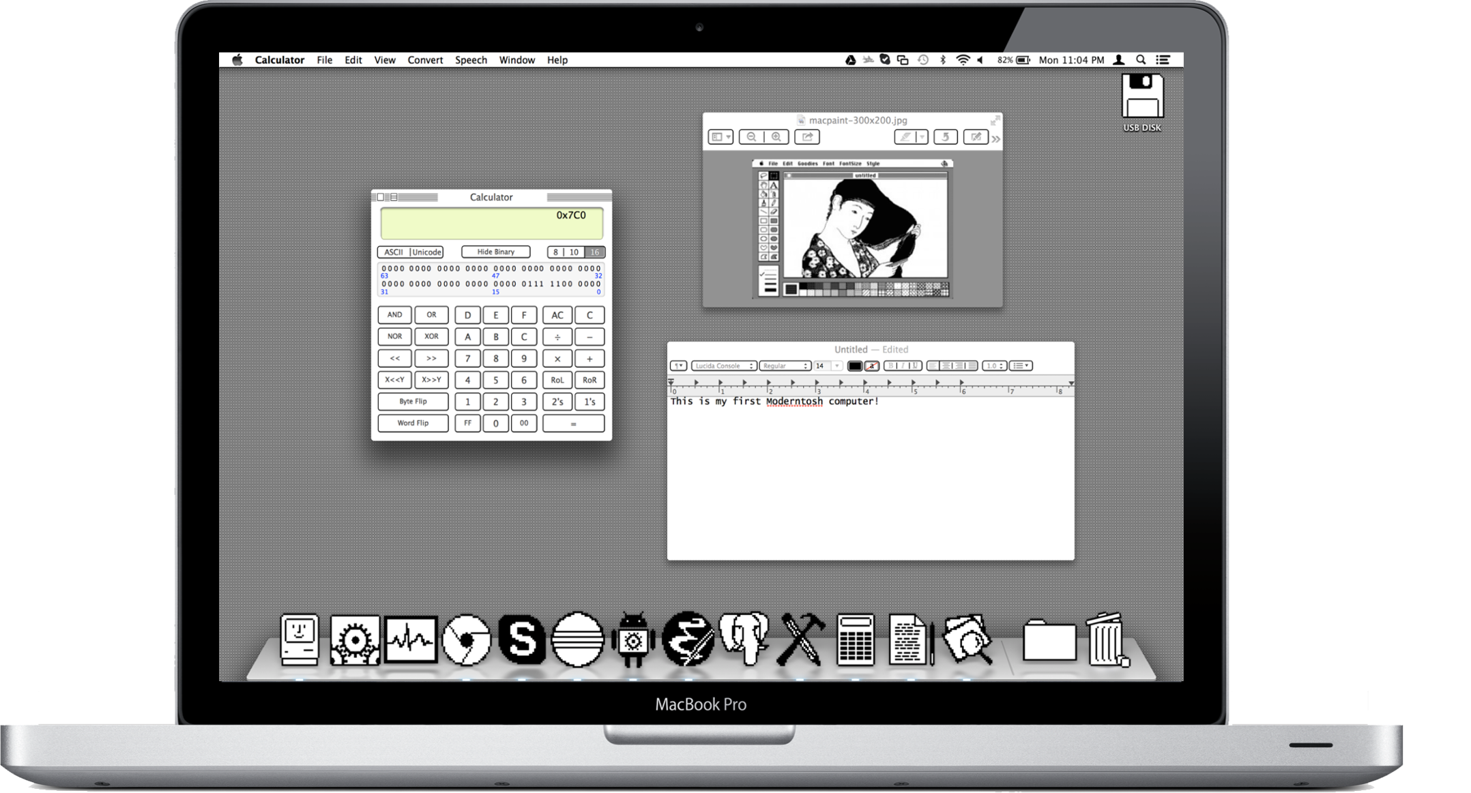Click the XOR button in Calculator
Image resolution: width=1471 pixels, height=793 pixels.
(x=431, y=336)
